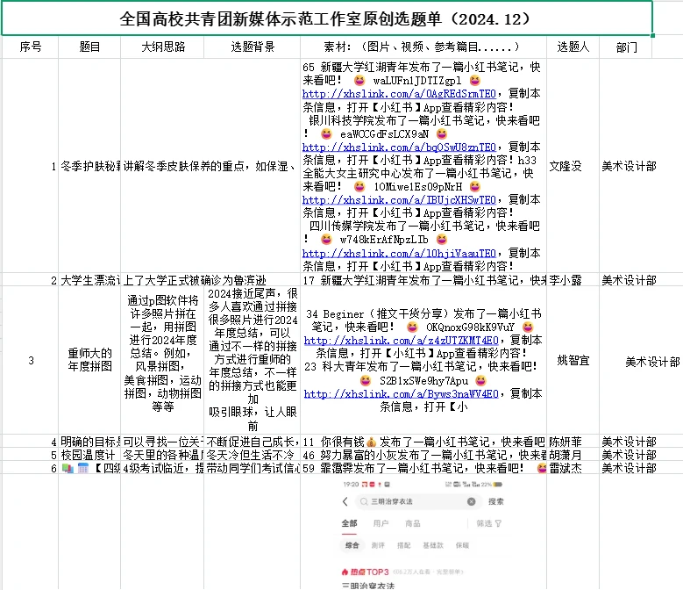This screenshot has width=683, height=590.
Task: Select the row 5 cell 冬天里的各种温度
Action: (162, 455)
